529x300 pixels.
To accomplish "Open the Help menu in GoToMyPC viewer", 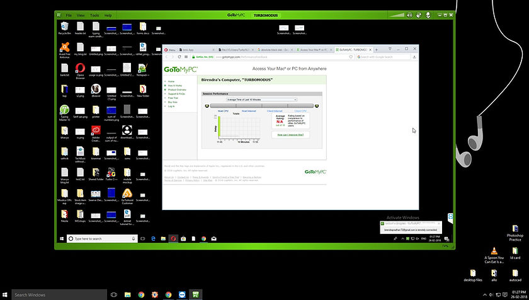I will click(108, 15).
